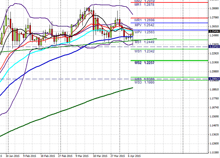Click the WR1 1.2698 pivot label

pyautogui.click(x=144, y=20)
